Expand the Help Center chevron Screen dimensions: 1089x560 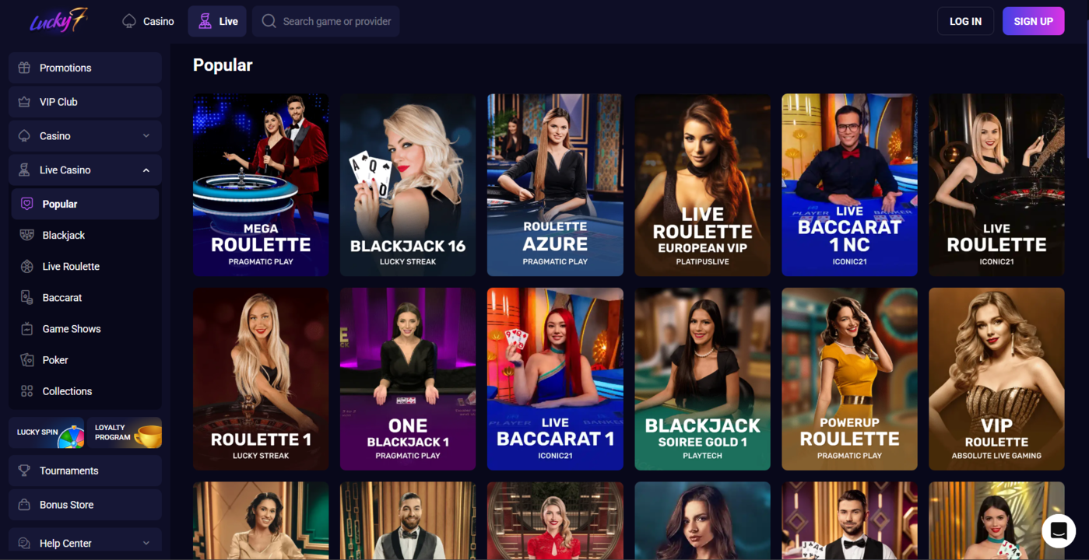click(146, 544)
